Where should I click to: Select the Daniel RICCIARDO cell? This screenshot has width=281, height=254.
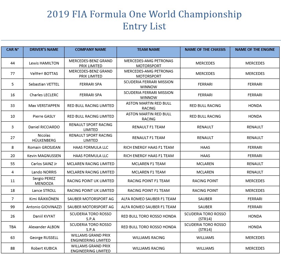[44, 127]
